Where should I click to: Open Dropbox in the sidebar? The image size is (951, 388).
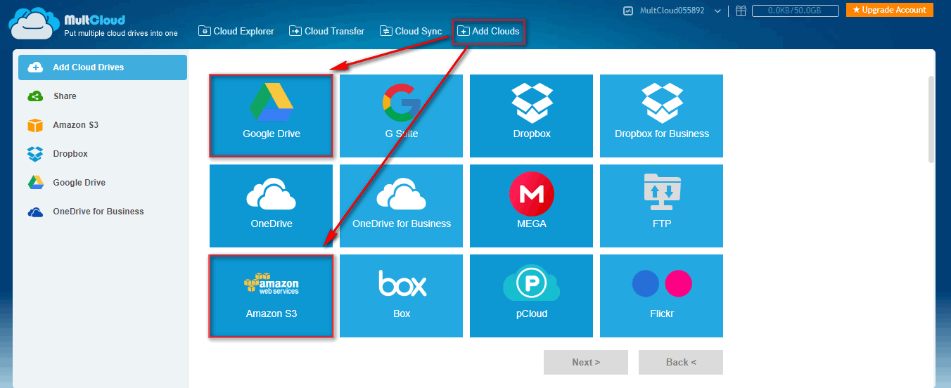pos(103,154)
